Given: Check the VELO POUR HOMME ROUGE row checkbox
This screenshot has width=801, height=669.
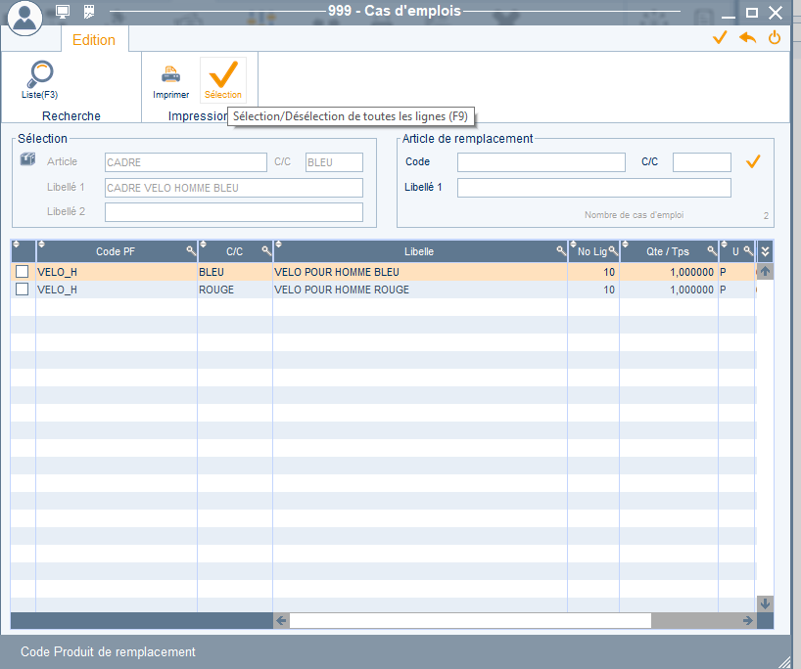Looking at the screenshot, I should [x=22, y=290].
